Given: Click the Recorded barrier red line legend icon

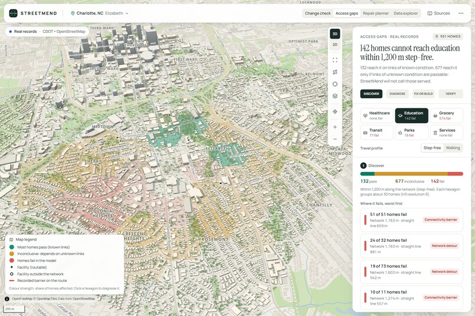Looking at the screenshot, I should pyautogui.click(x=12, y=281).
